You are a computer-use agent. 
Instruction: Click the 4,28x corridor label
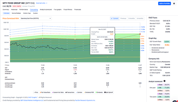pyautogui.click(x=142, y=50)
